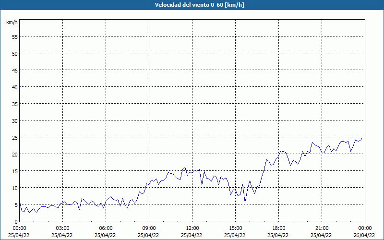This screenshot has width=384, height=240.
Task: Click the 15:00 time axis label
Action: tap(235, 228)
